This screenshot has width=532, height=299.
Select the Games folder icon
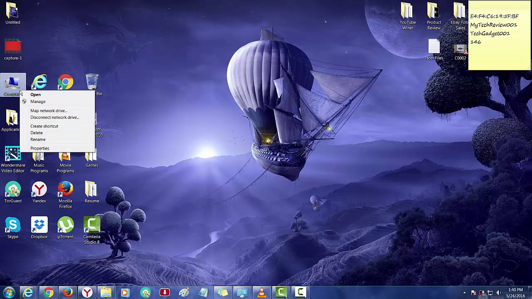pos(92,159)
